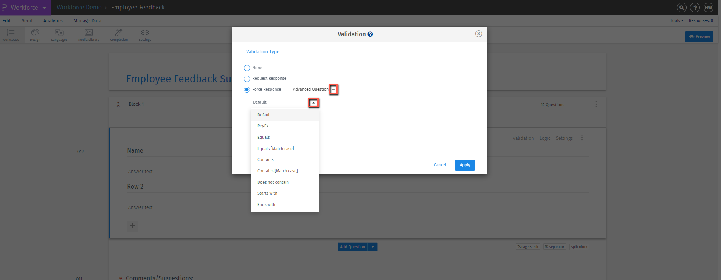Select the None validation option
The image size is (721, 280).
tap(247, 68)
